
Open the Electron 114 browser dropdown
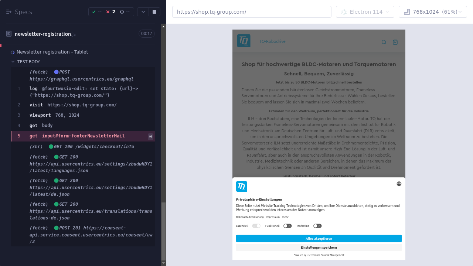pos(365,12)
